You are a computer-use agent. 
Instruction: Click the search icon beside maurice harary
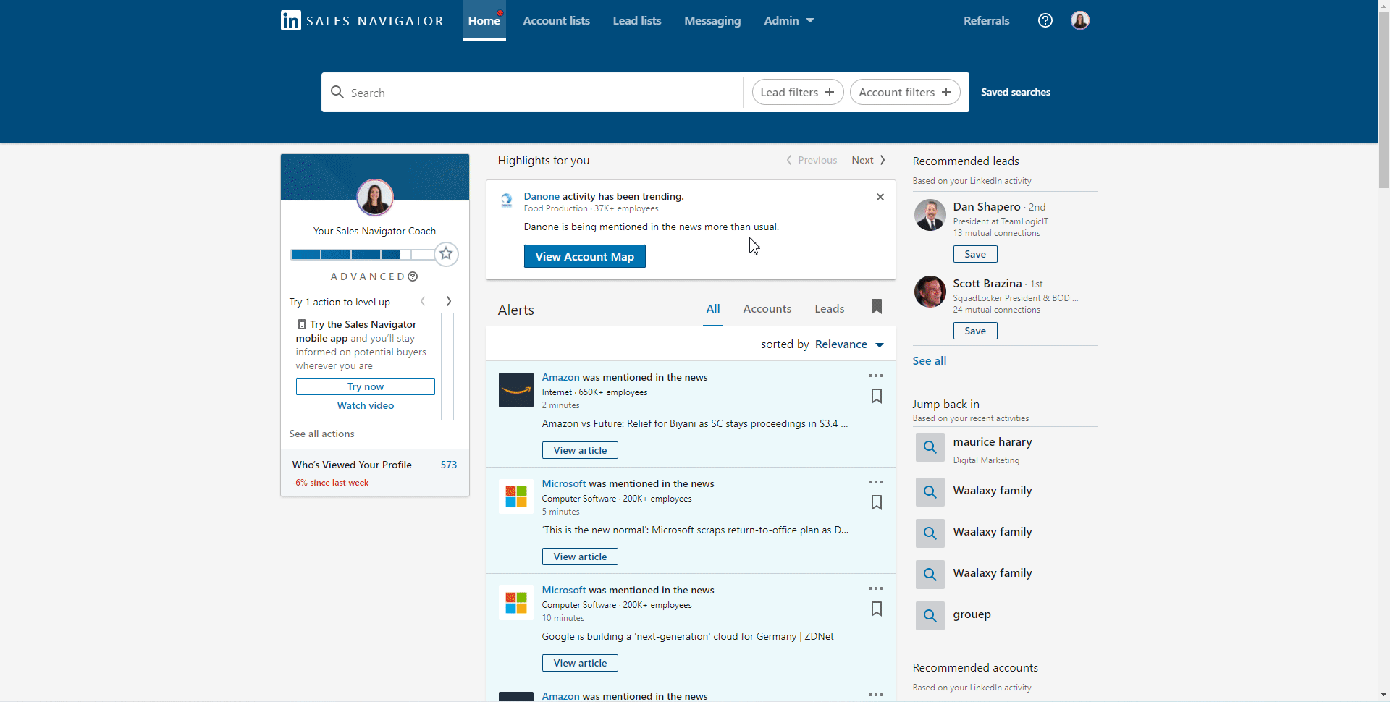click(x=930, y=447)
